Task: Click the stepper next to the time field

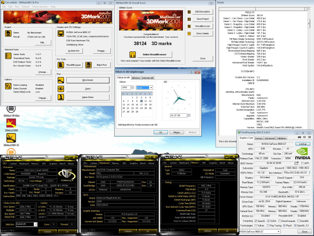Action: click(189, 115)
